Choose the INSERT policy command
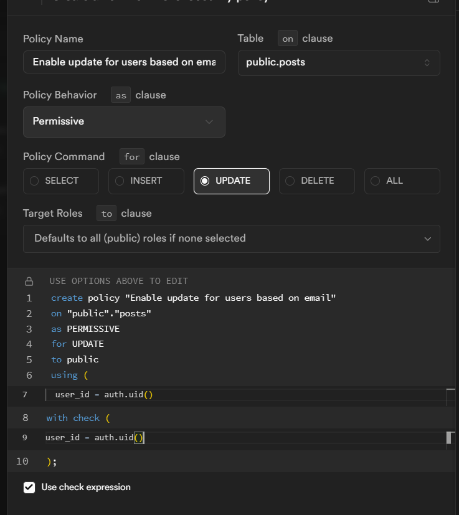 pos(146,181)
